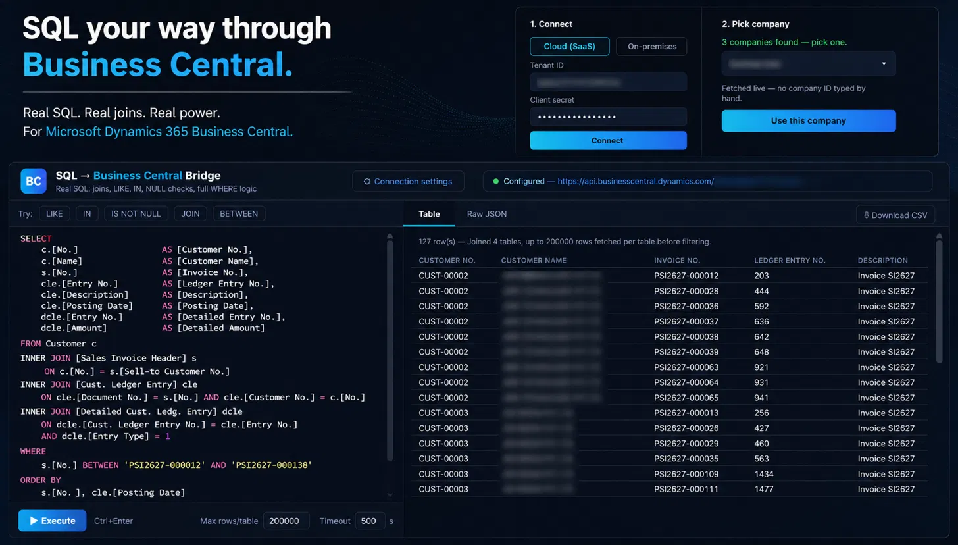Click the Max rows/table field
The height and width of the screenshot is (545, 958).
pos(286,521)
